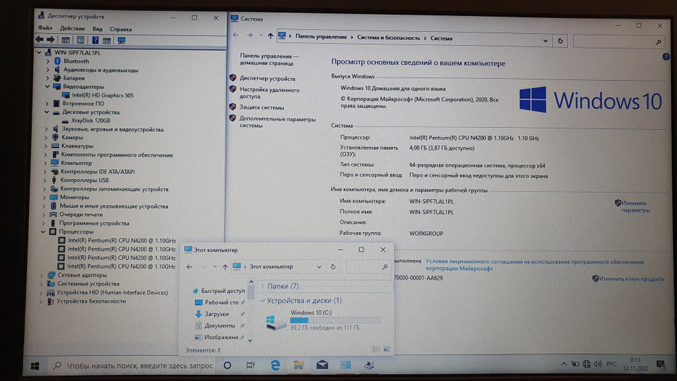The image size is (677, 381).
Task: Open Диспетчер устройств link in System window
Action: click(267, 79)
